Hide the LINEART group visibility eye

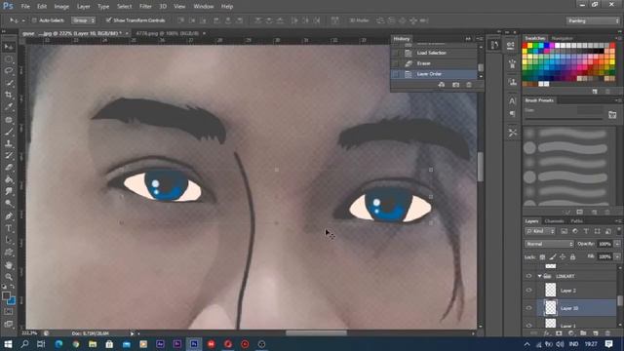point(528,276)
